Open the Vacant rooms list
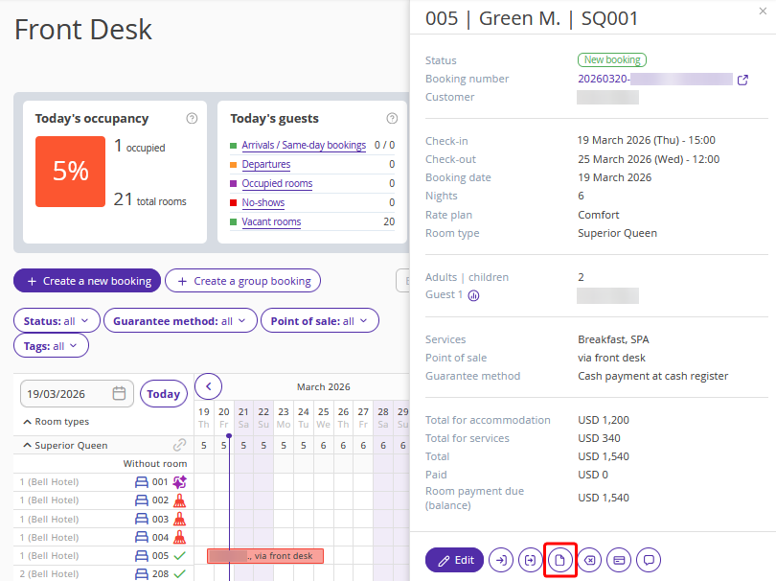This screenshot has width=776, height=581. (271, 221)
